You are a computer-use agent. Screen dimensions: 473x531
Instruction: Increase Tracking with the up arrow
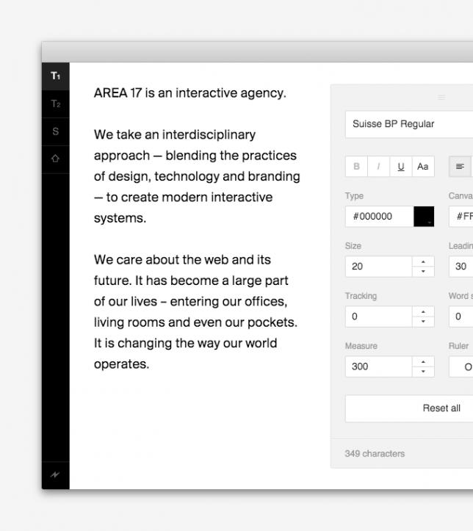423,312
